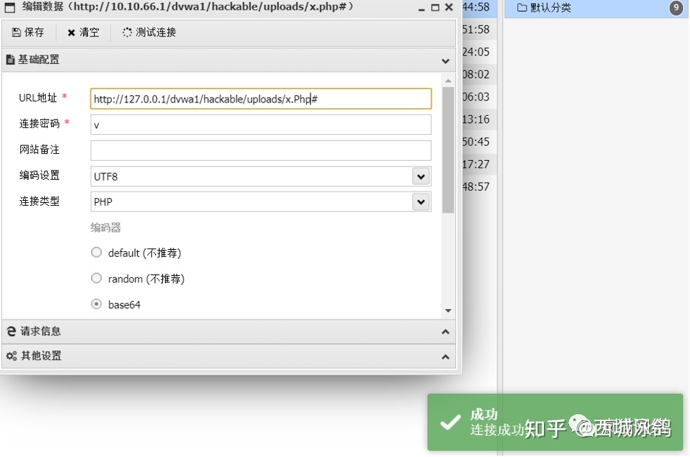The height and width of the screenshot is (457, 690).
Task: Close the 编辑数据 dialog
Action: coord(449,7)
